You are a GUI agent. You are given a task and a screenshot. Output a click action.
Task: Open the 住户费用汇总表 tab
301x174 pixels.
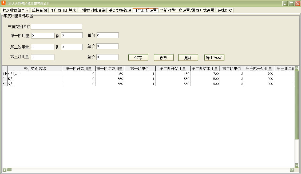tap(63, 10)
